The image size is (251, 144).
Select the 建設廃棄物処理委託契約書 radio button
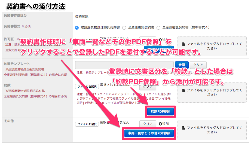coord(77,27)
